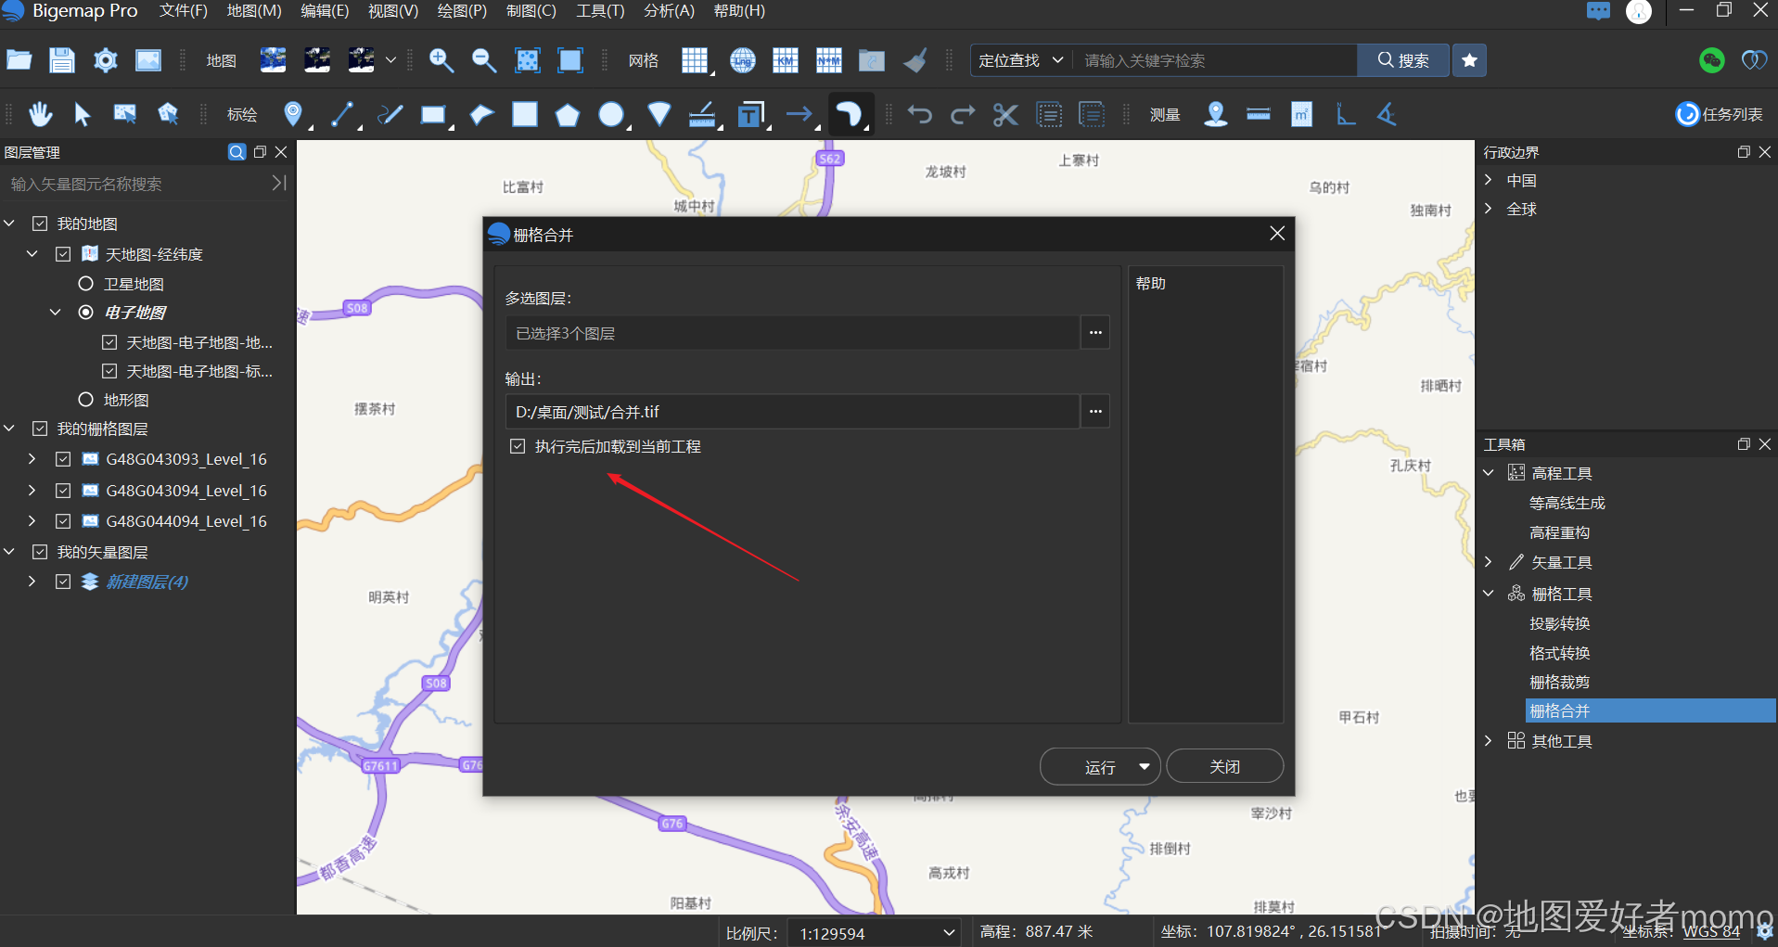Open the 分析(A) menu

[668, 11]
